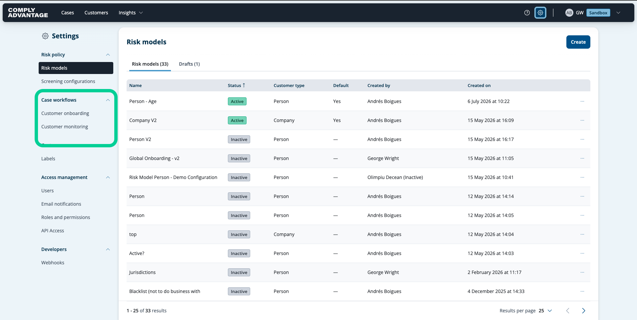Open Roles and permissions page
Screen dimensions: 637x320
point(66,217)
